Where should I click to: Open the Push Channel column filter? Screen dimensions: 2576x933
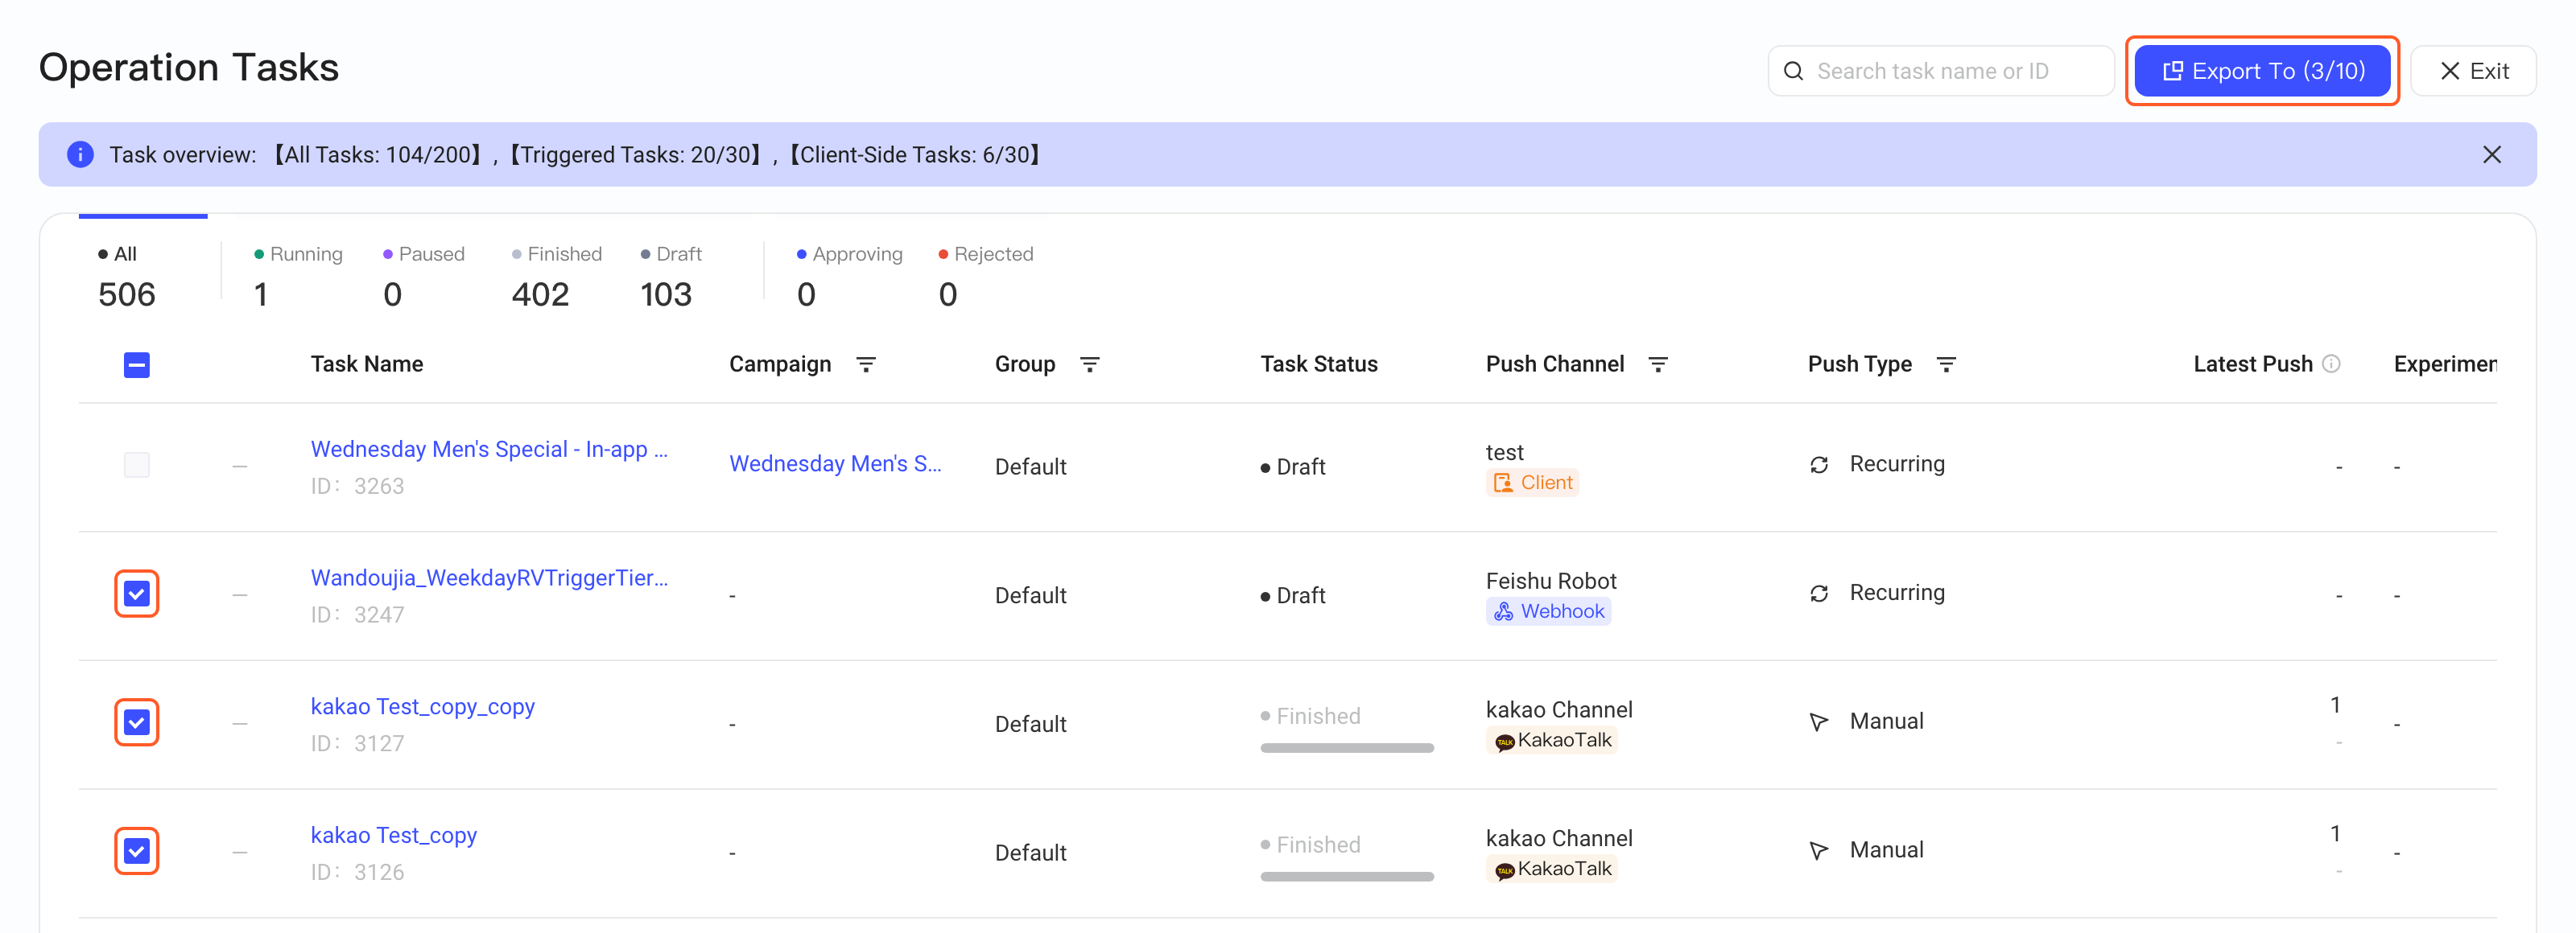(x=1658, y=364)
